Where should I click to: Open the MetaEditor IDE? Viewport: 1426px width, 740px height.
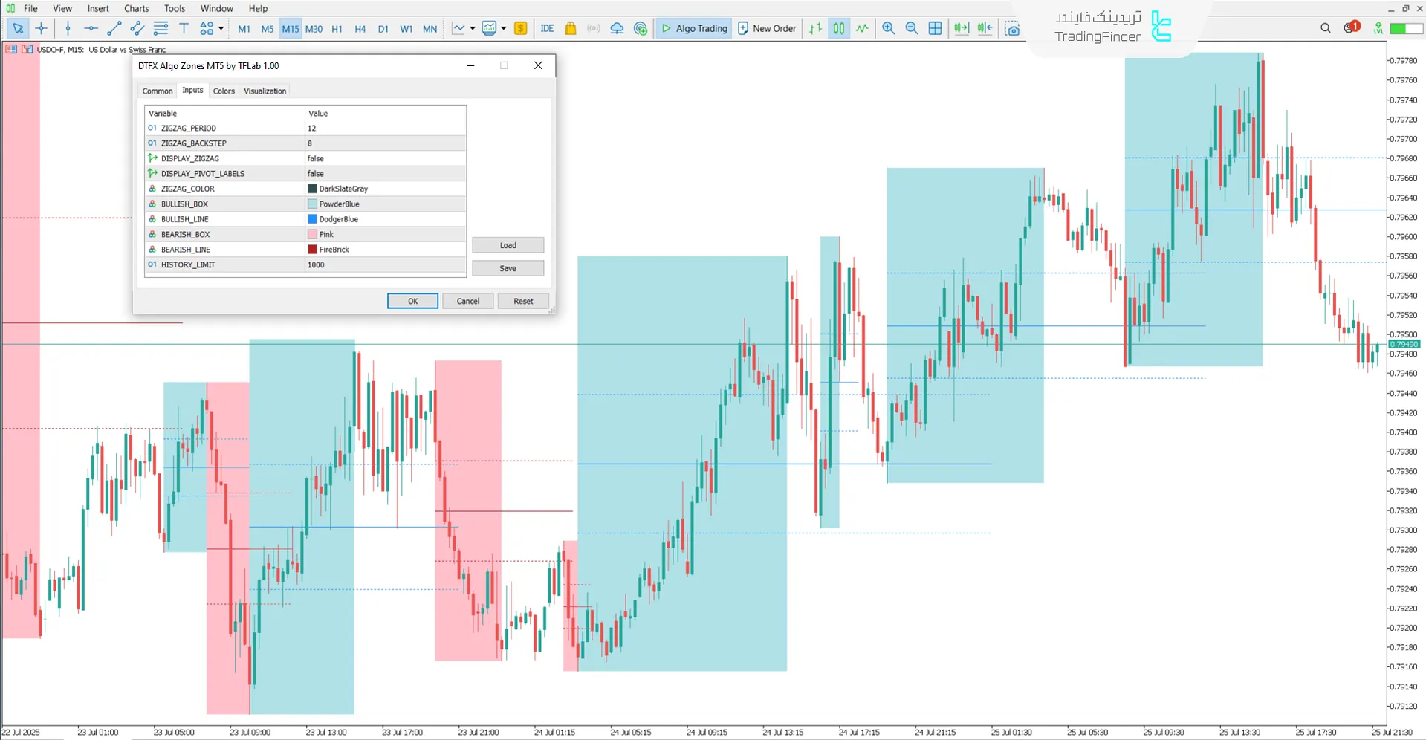coord(547,28)
